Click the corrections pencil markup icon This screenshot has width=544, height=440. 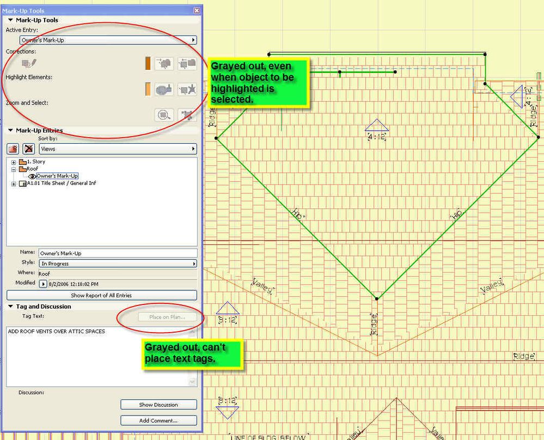(x=29, y=64)
